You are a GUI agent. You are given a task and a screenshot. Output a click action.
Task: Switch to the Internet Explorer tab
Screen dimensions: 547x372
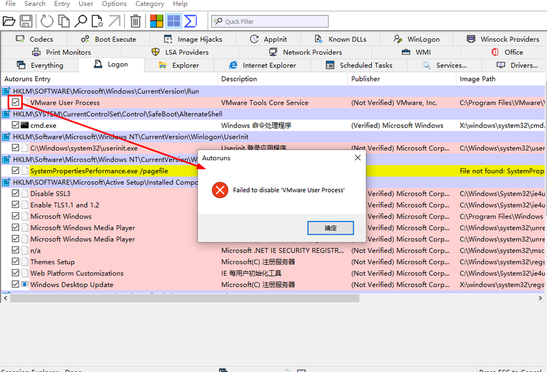point(262,65)
